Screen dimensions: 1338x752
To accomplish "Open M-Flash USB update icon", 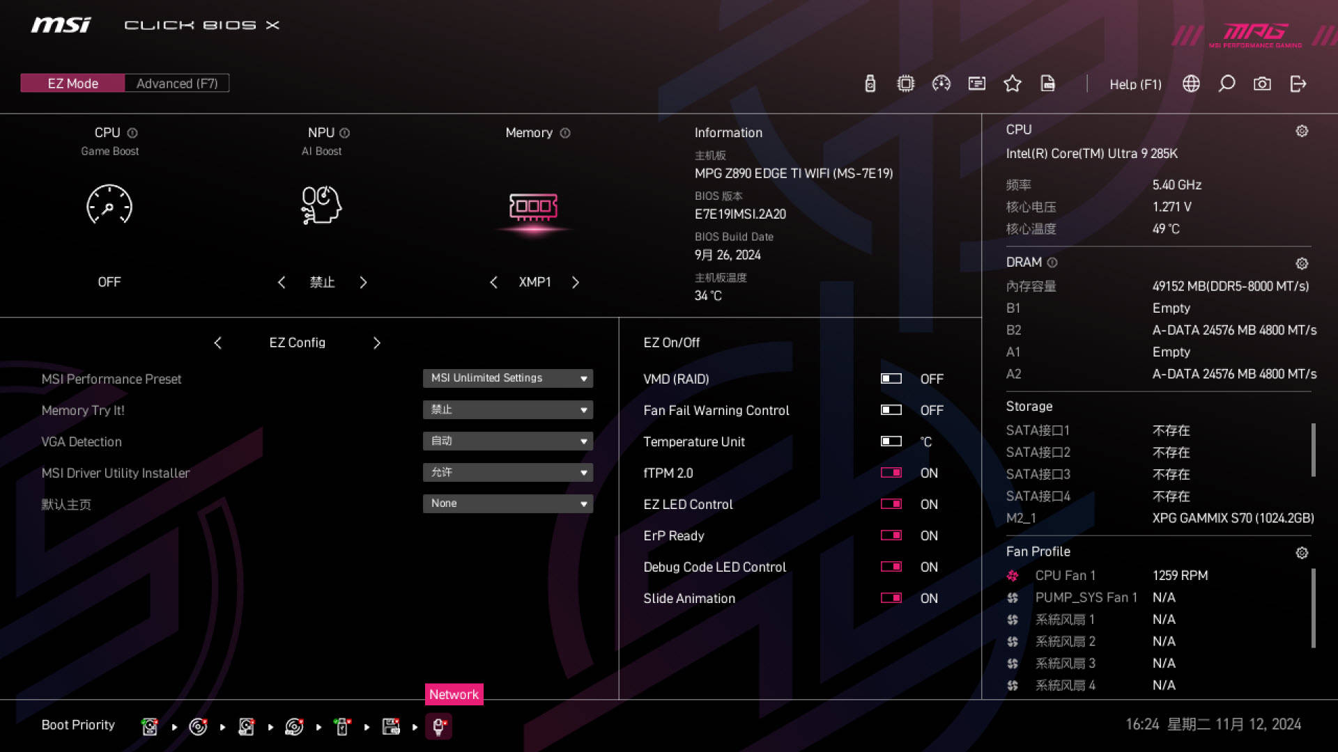I will click(x=870, y=84).
